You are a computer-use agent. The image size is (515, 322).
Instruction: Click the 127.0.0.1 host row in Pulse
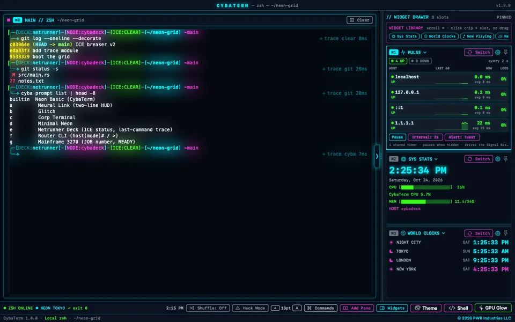pyautogui.click(x=448, y=94)
